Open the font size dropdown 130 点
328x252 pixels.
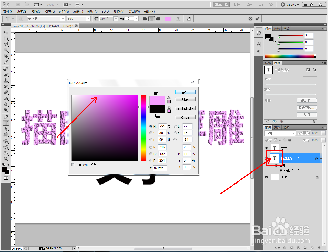click(x=116, y=19)
